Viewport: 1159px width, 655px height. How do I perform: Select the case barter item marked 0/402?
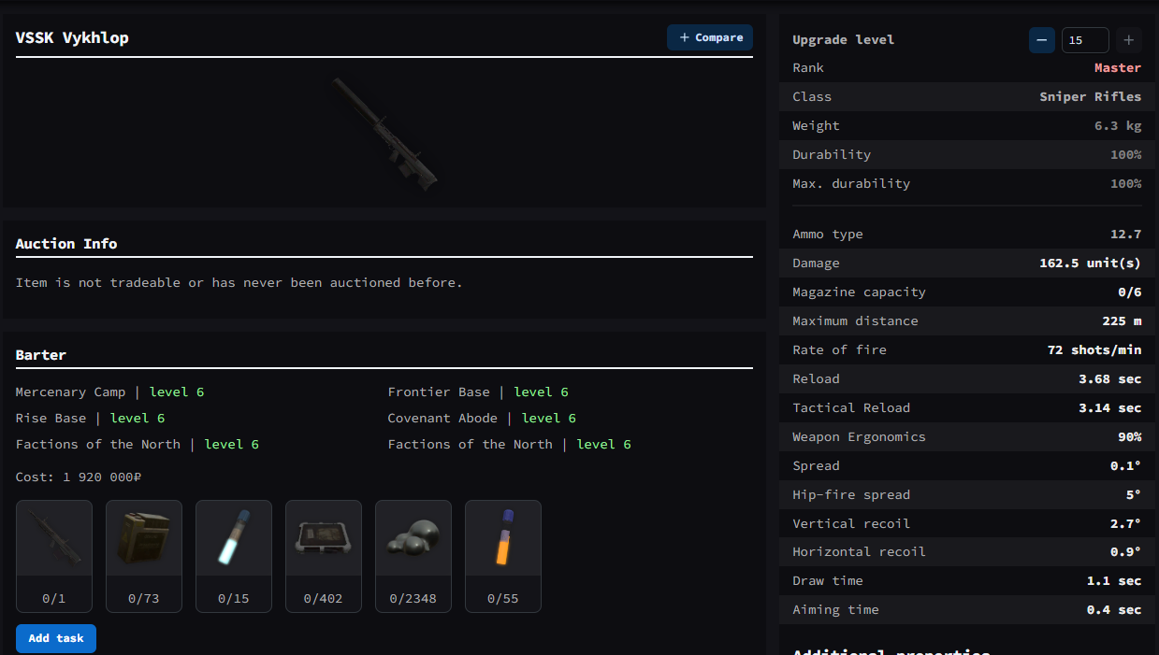(x=324, y=556)
